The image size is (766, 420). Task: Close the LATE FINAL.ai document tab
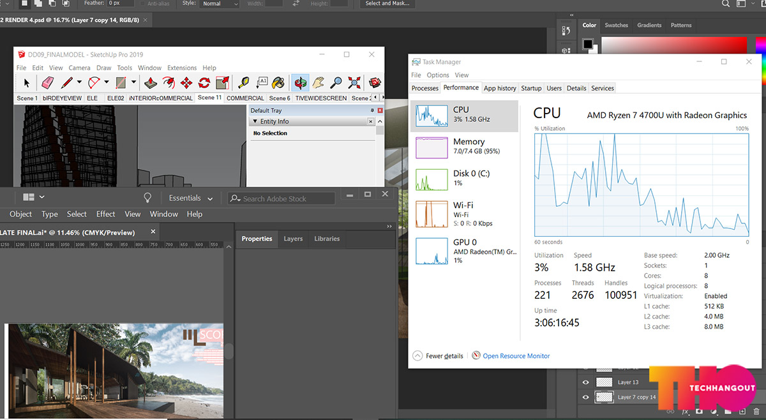point(153,232)
